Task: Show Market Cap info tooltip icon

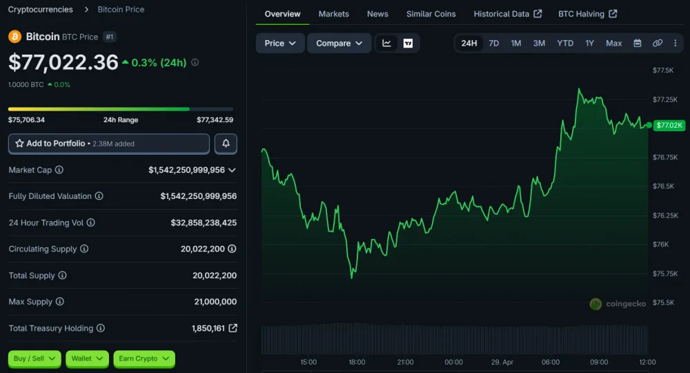Action: pyautogui.click(x=59, y=169)
